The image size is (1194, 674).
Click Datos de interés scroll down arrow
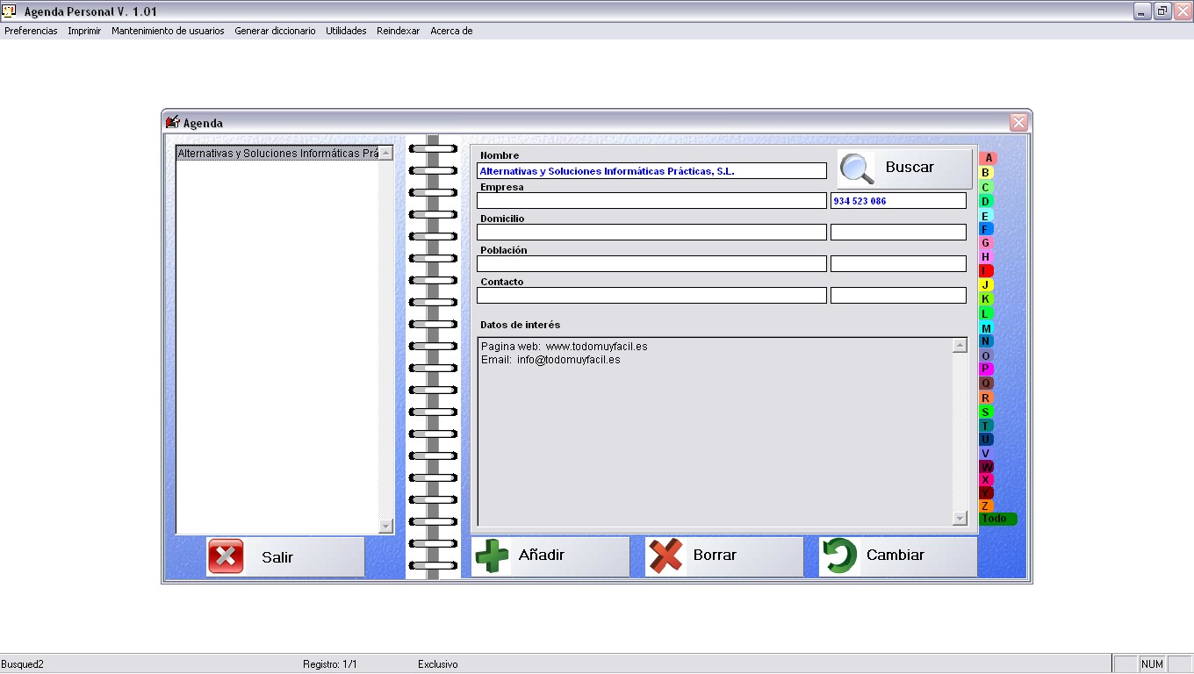(960, 519)
